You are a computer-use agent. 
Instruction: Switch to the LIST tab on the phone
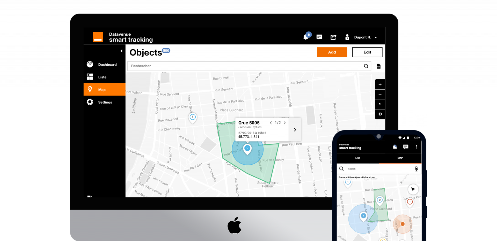coord(357,158)
